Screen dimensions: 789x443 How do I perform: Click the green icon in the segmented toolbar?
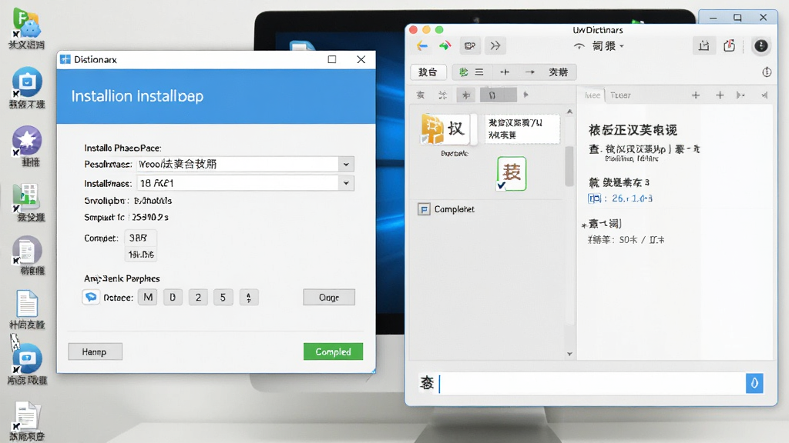tap(463, 72)
